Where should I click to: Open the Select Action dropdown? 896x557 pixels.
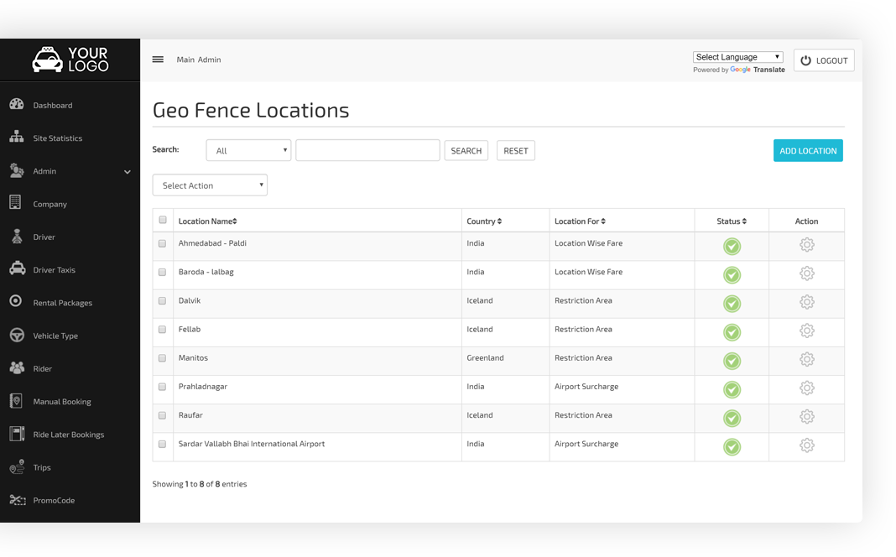[x=209, y=185]
